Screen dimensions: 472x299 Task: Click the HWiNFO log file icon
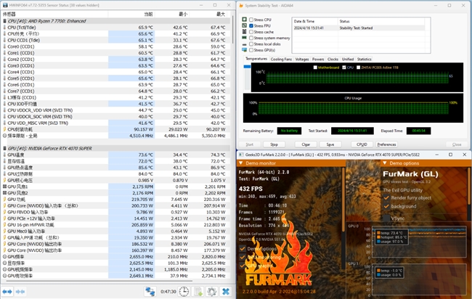point(198,292)
